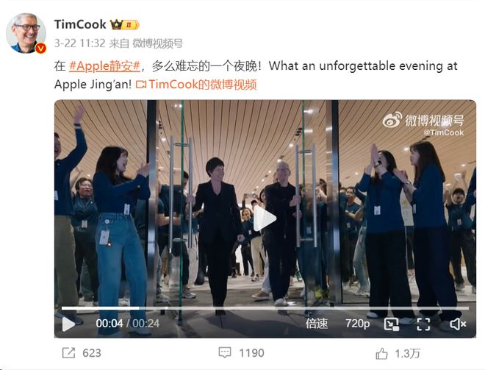Open the 倍速 playback speed menu

[x=317, y=324]
